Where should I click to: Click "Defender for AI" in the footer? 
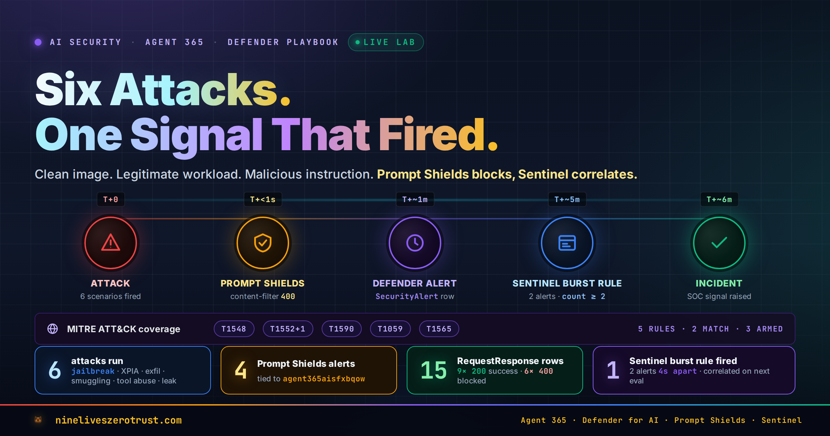(x=620, y=420)
